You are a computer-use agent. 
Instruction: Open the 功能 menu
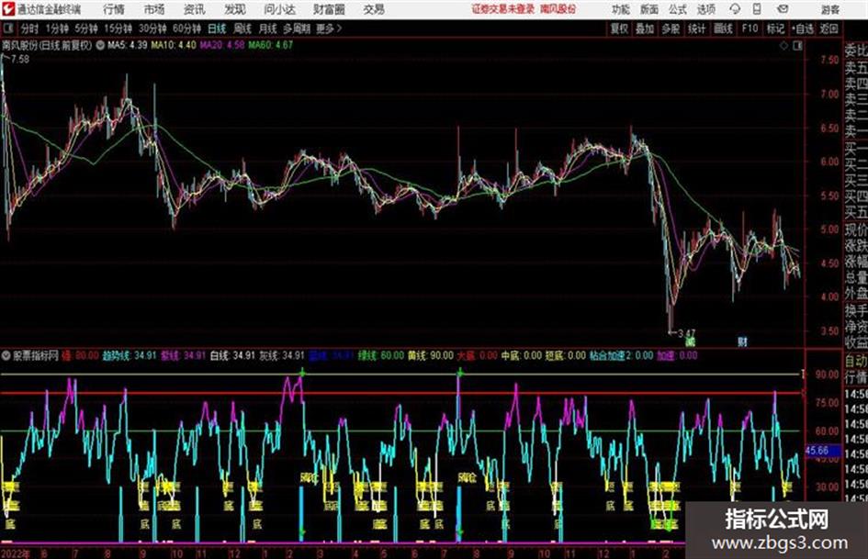tap(621, 9)
